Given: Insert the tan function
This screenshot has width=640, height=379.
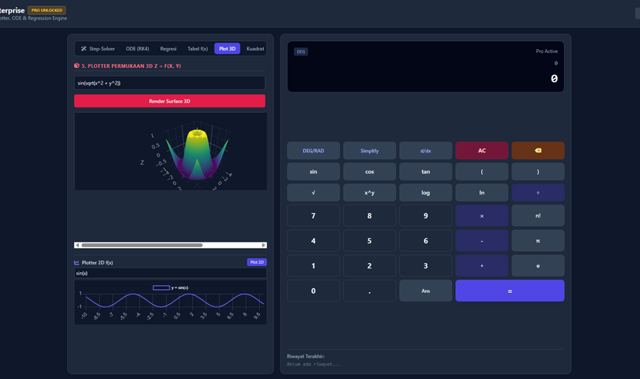Looking at the screenshot, I should 425,172.
